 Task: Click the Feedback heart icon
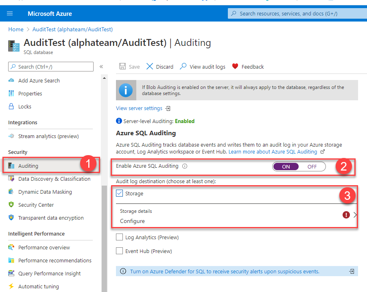tap(235, 66)
